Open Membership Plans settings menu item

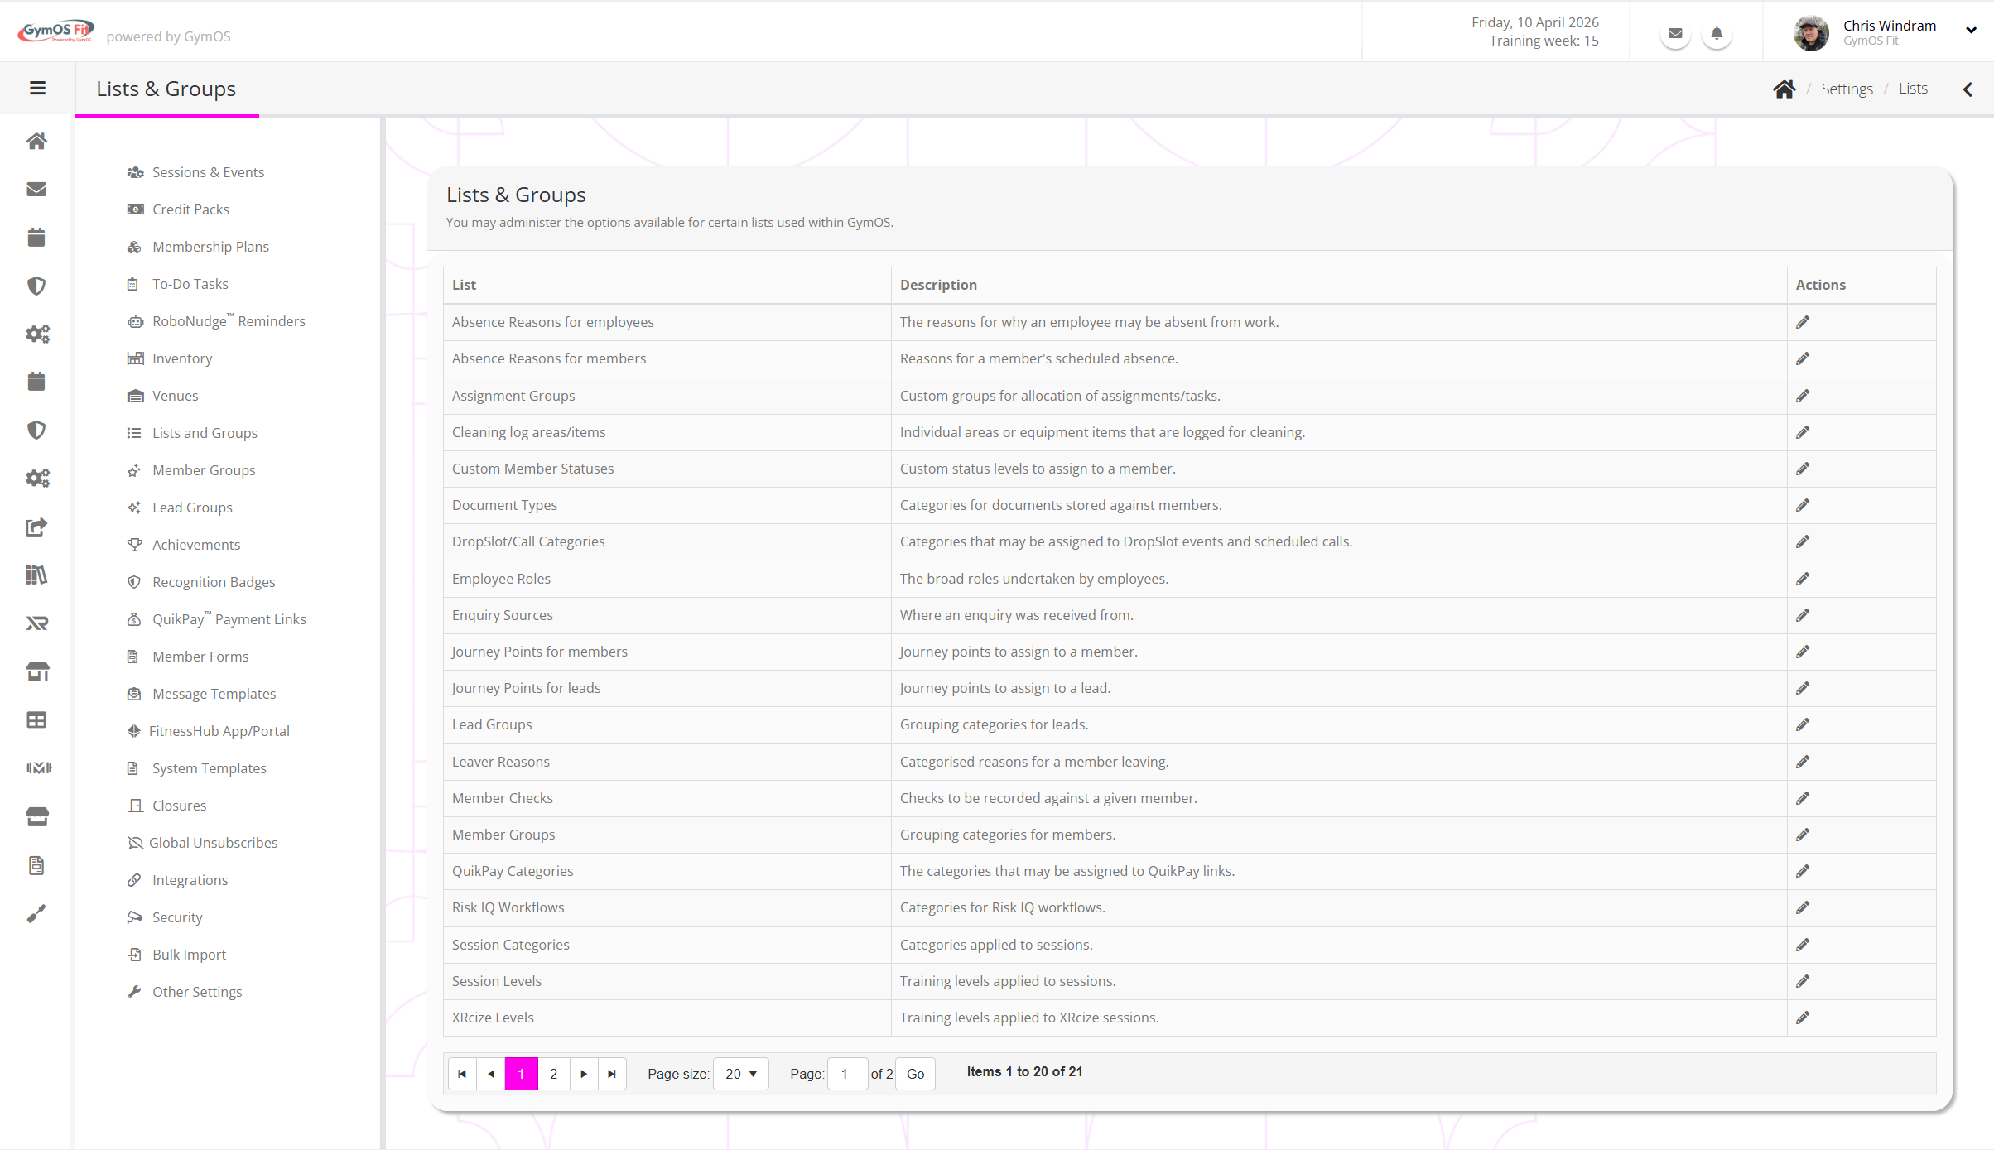click(x=210, y=247)
